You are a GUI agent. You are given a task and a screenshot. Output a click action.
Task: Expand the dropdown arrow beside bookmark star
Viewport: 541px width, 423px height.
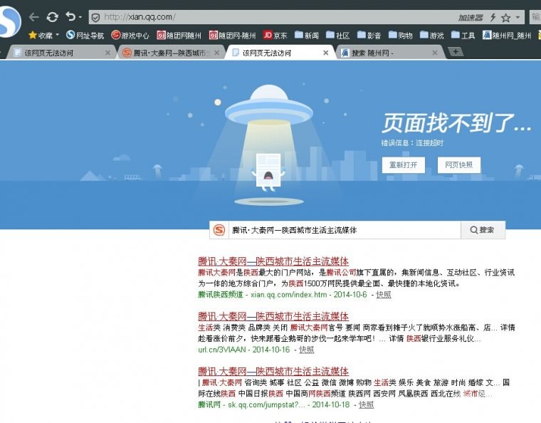518,17
